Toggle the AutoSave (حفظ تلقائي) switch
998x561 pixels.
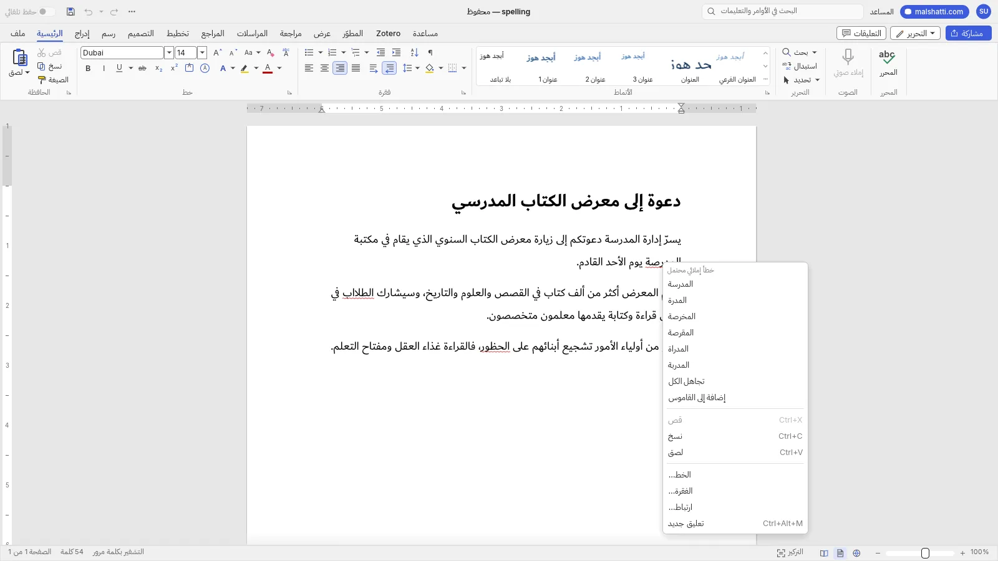coord(46,12)
